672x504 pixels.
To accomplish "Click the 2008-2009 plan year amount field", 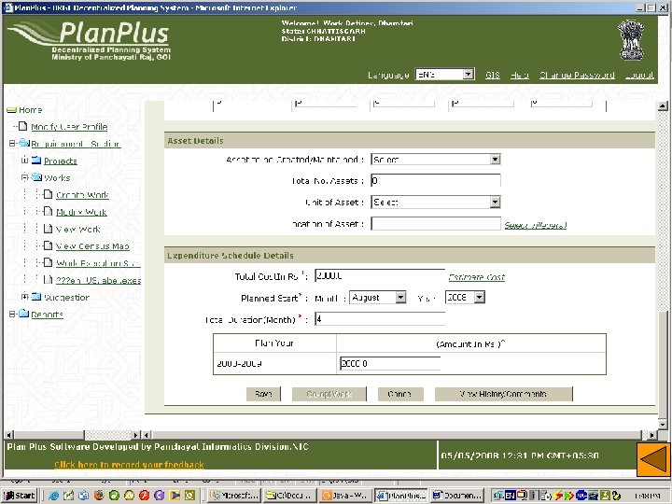I will pyautogui.click(x=390, y=363).
